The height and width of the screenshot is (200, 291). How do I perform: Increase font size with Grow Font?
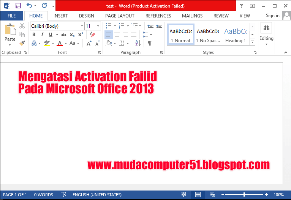pyautogui.click(x=89, y=43)
